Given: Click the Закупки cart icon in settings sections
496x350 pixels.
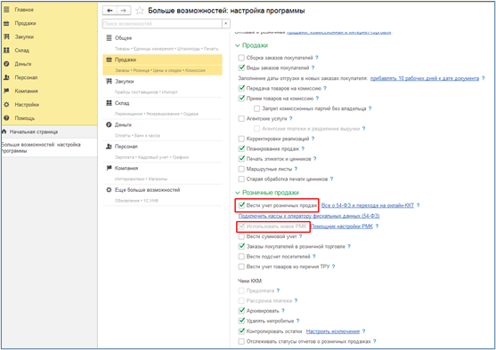Looking at the screenshot, I should pyautogui.click(x=110, y=82).
